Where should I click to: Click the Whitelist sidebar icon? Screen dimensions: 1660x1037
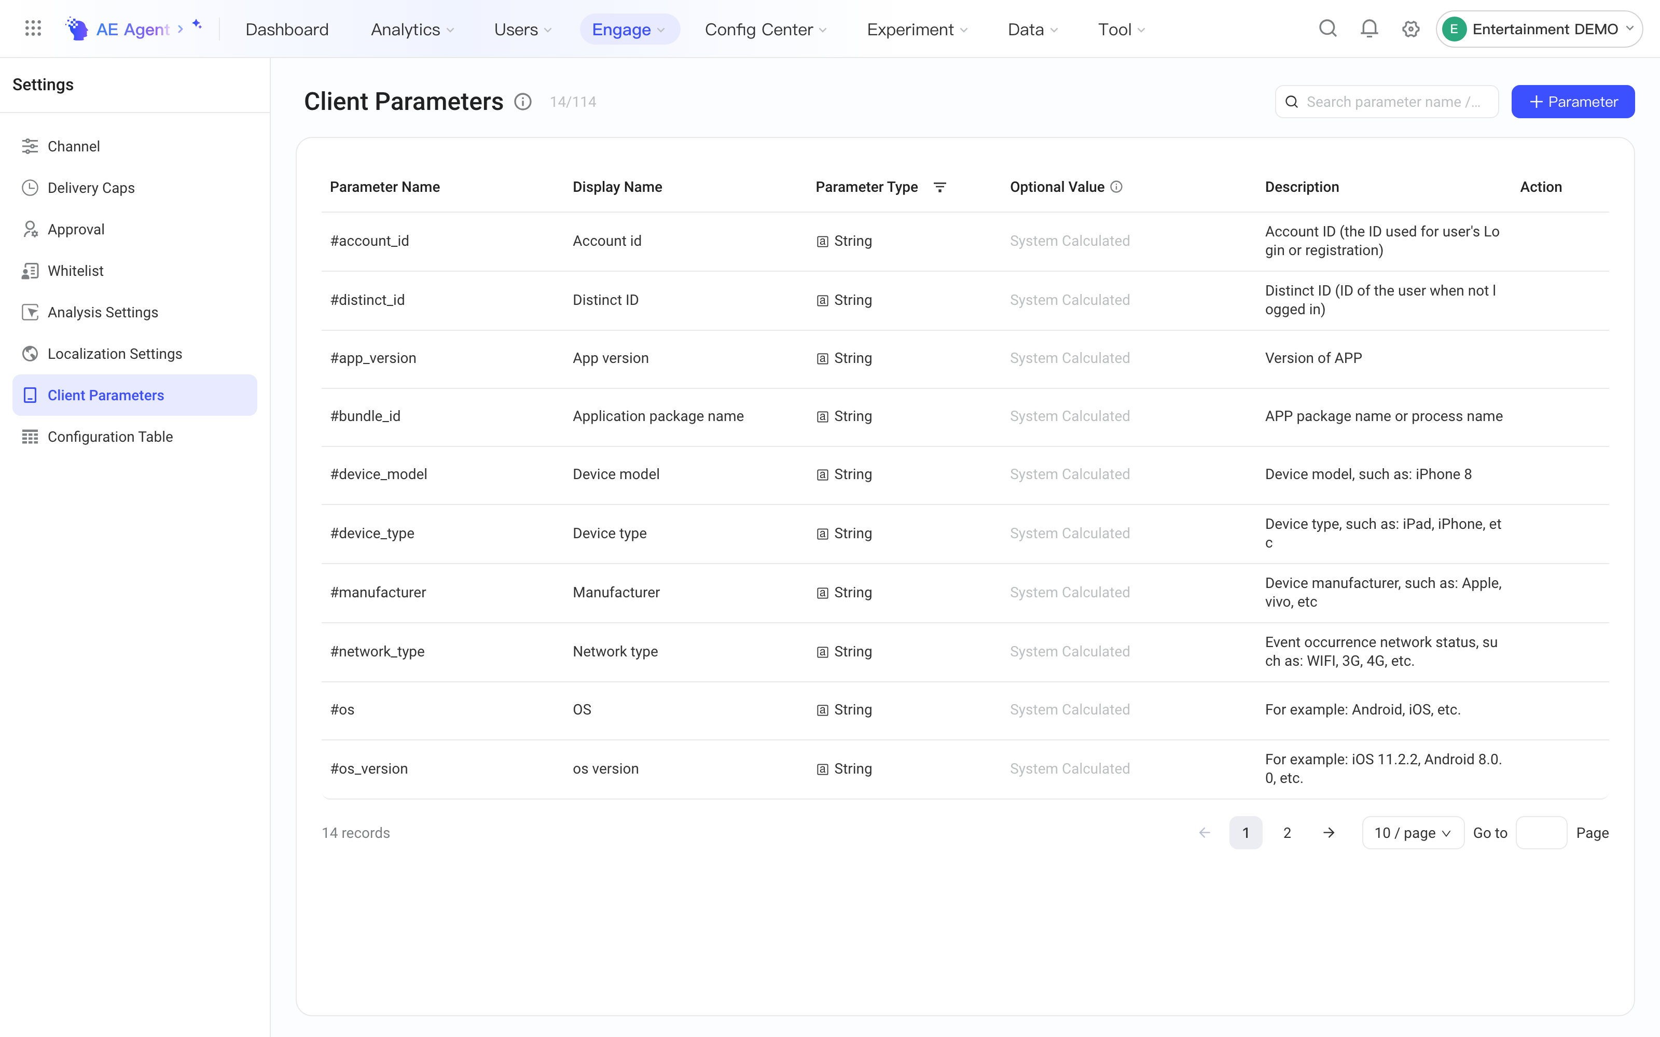[x=30, y=271]
